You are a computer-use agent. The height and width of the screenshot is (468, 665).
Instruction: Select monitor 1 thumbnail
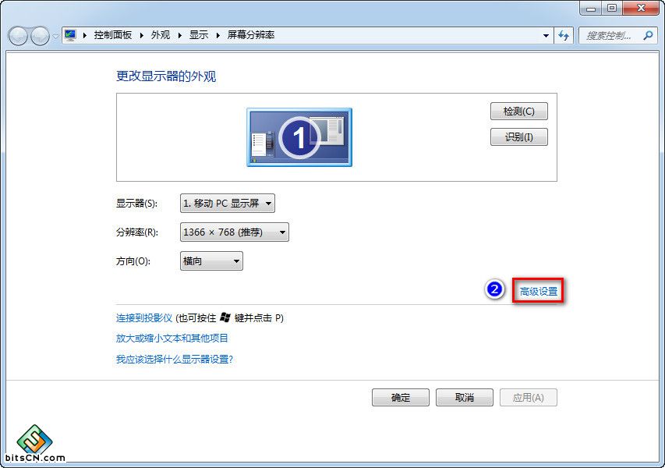pyautogui.click(x=299, y=137)
